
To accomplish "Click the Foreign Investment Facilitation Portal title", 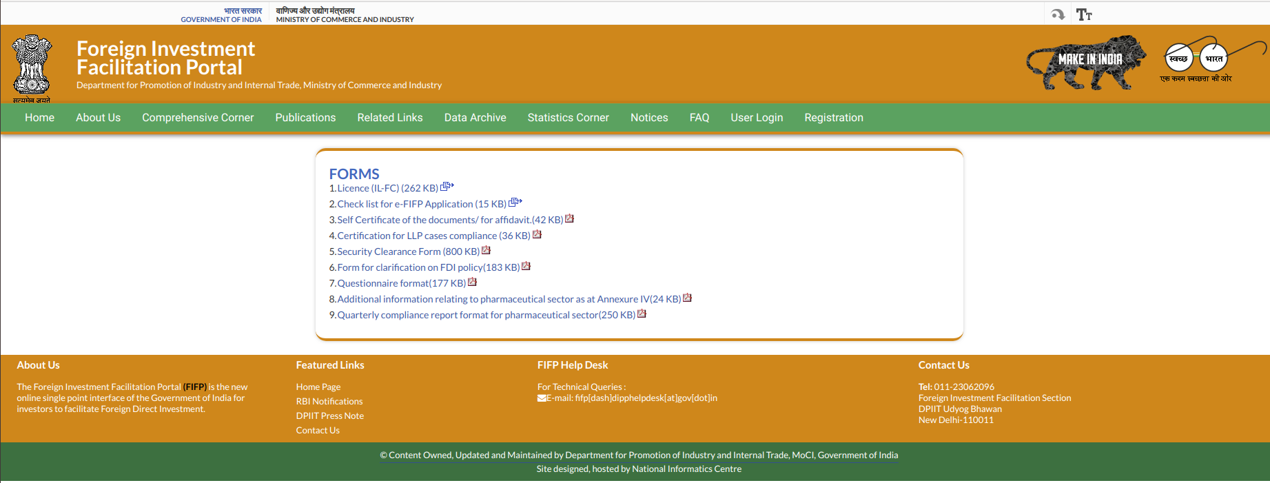I will coord(165,58).
